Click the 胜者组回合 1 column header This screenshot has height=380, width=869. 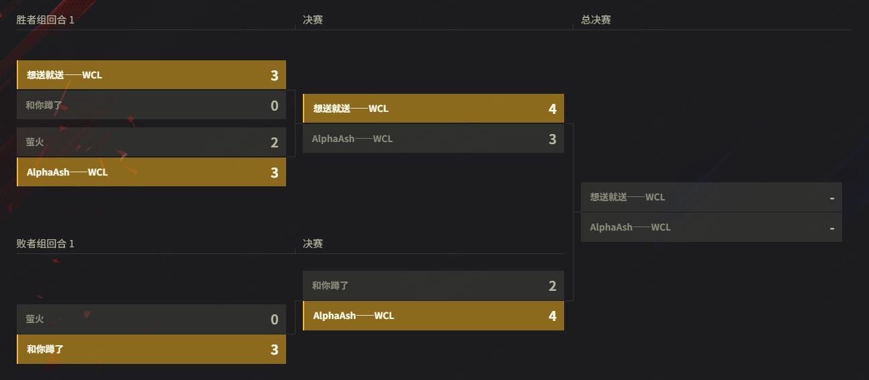pos(46,20)
